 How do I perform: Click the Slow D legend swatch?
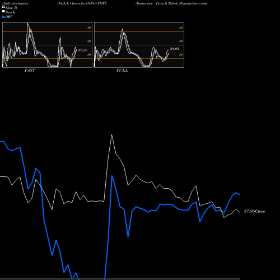3,7
